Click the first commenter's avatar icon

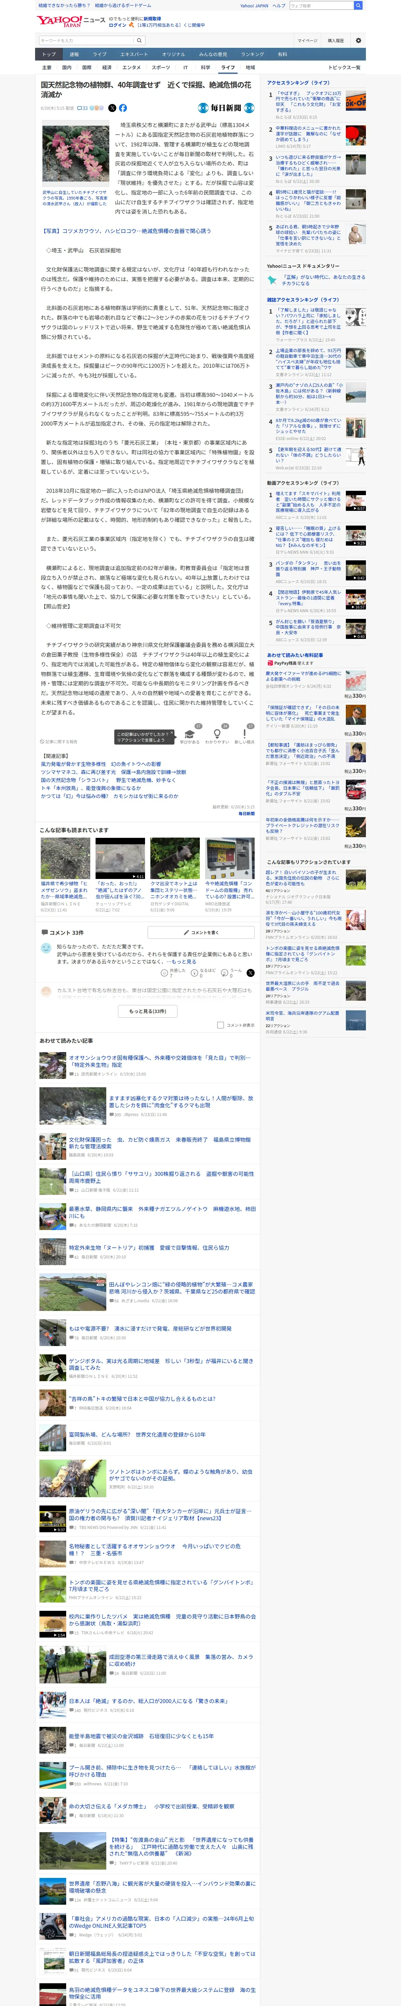46,948
